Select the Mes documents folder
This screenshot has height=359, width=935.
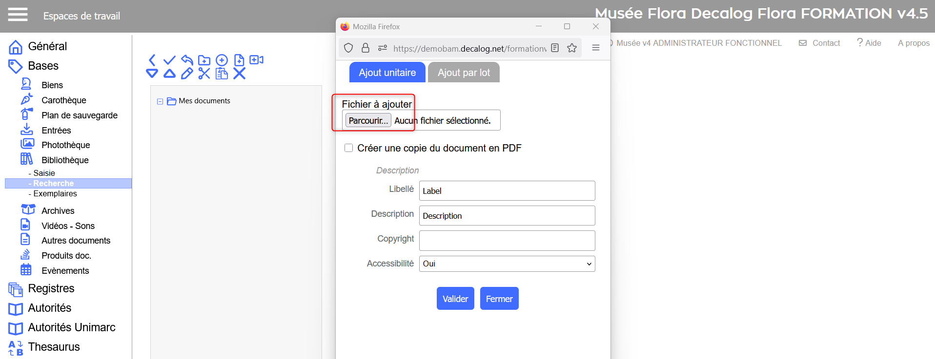pyautogui.click(x=204, y=101)
